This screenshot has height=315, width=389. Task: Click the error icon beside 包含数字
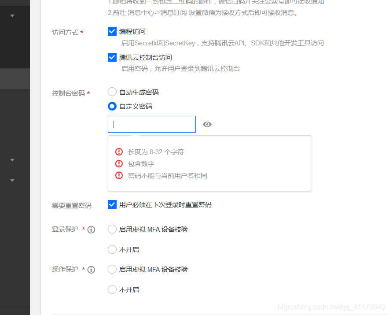pyautogui.click(x=118, y=163)
